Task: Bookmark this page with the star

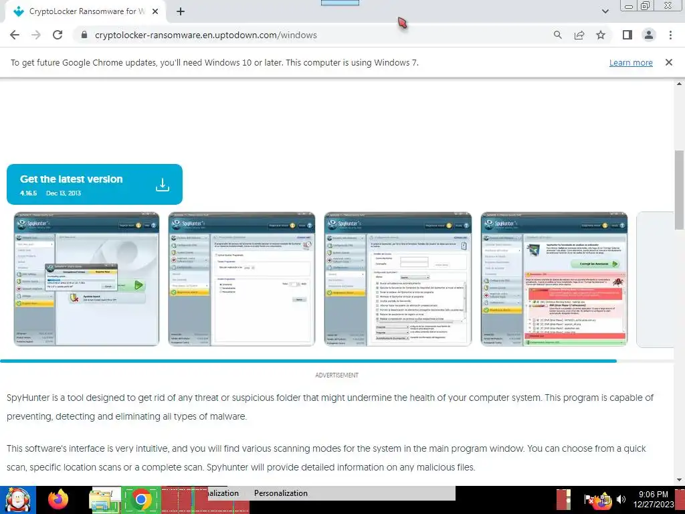Action: (x=601, y=35)
